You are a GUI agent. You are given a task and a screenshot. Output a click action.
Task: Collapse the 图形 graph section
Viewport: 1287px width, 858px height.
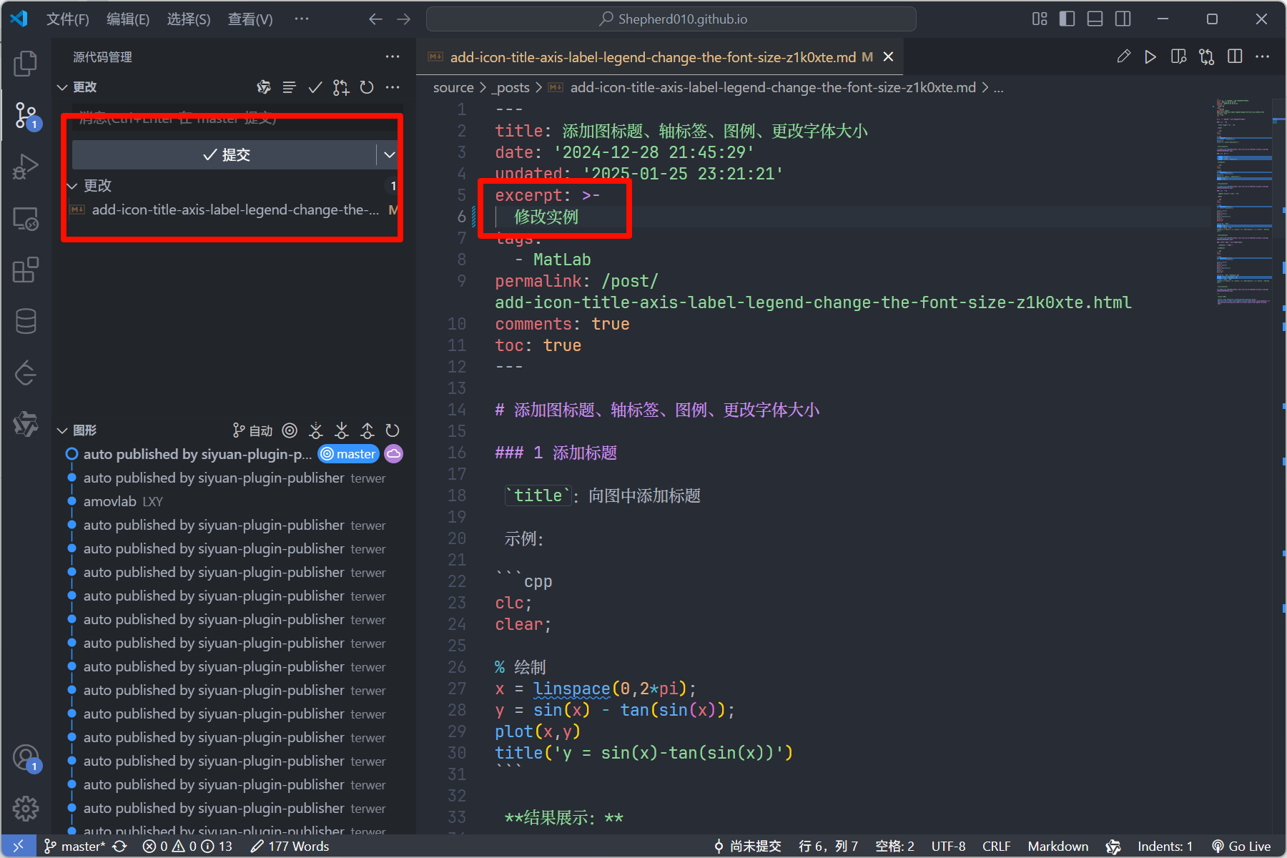(62, 430)
